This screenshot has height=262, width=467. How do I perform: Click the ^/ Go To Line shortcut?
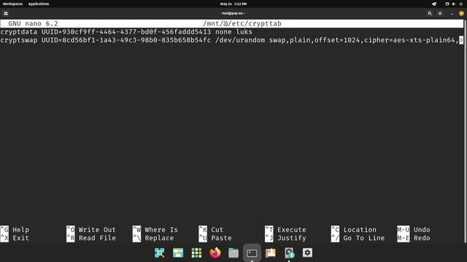[358, 238]
